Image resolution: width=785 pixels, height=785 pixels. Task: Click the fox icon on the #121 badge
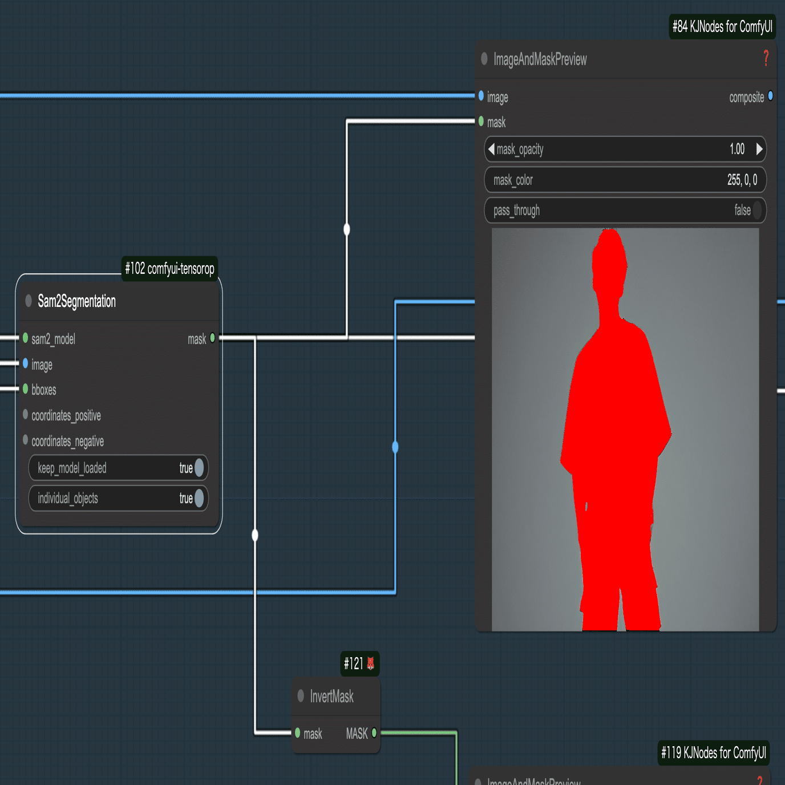(x=370, y=663)
